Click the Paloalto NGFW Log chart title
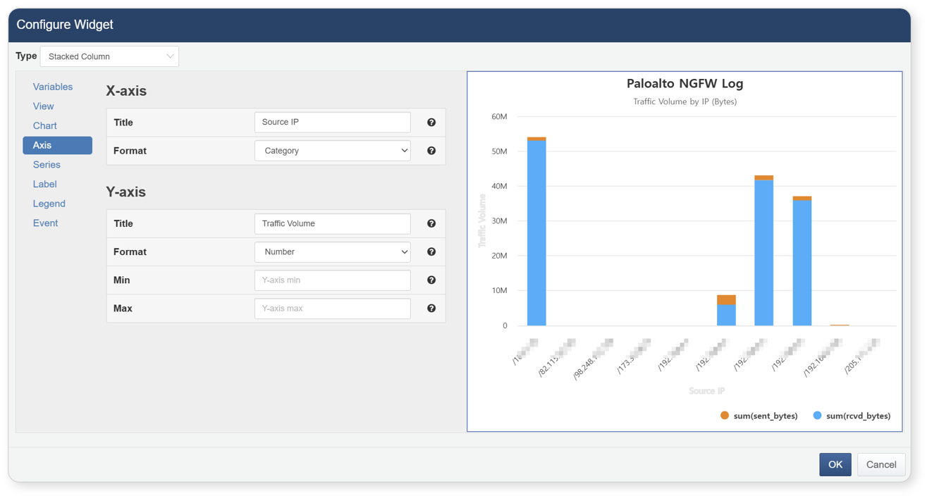927x498 pixels. [x=685, y=83]
